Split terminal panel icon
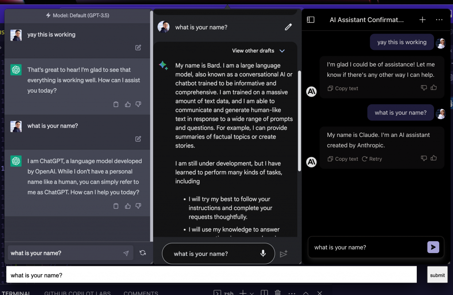Viewport: 453px width, 295px height. (x=264, y=293)
